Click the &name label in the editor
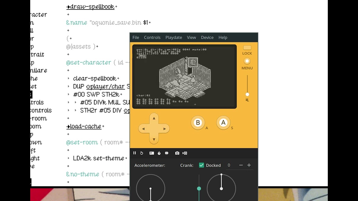 [x=77, y=23]
